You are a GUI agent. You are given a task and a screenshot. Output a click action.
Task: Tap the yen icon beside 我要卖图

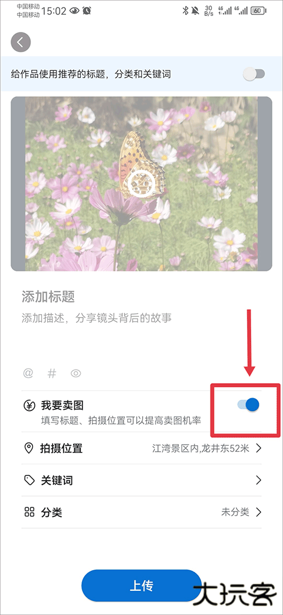click(x=28, y=405)
